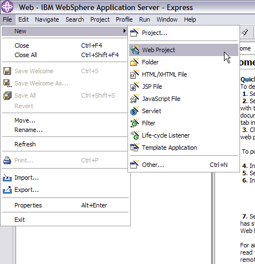This screenshot has height=264, width=255.
Task: Click the Save Welcome As... entry
Action: pyautogui.click(x=64, y=83)
